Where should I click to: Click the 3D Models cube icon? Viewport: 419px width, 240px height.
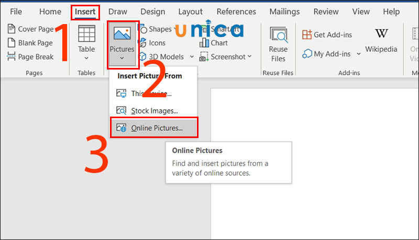point(142,56)
